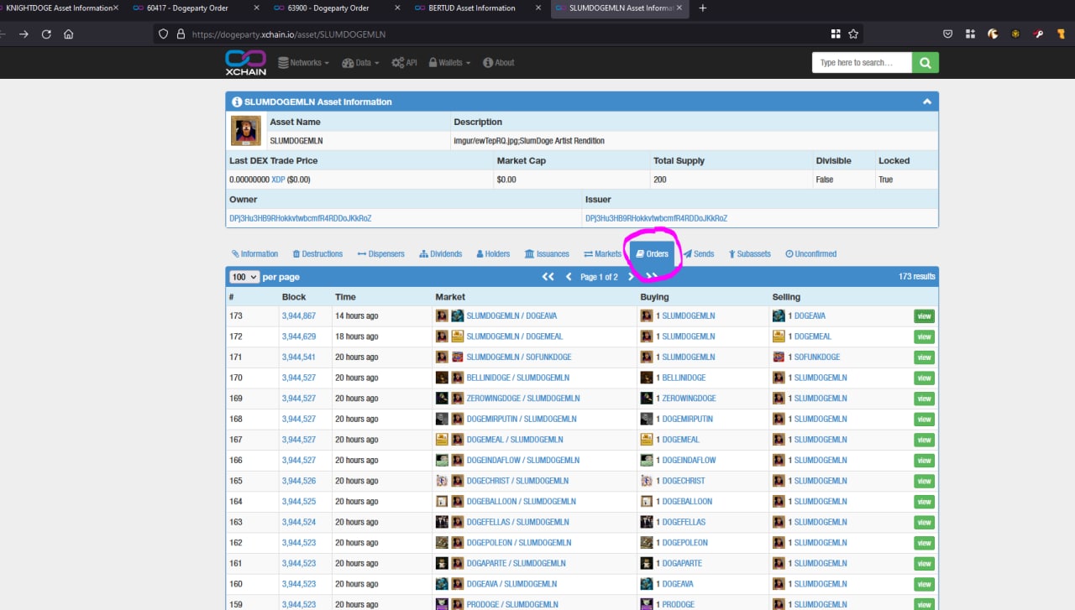Open the ZEROWINGDOGE / SLUMDOGEMLN market link
The width and height of the screenshot is (1075, 610).
[523, 399]
